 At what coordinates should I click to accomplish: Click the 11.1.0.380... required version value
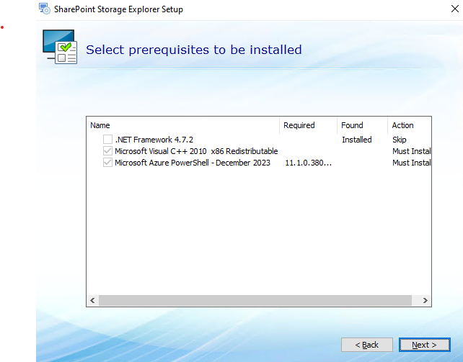[308, 163]
